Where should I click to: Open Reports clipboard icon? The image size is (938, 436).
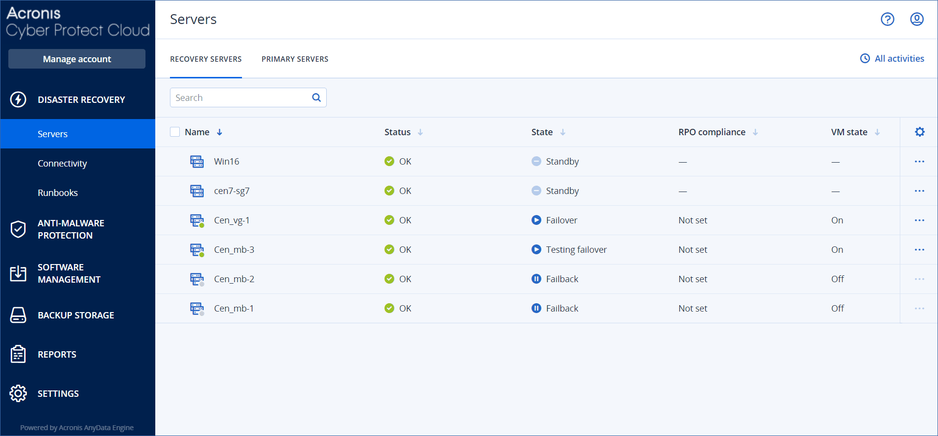pos(18,354)
